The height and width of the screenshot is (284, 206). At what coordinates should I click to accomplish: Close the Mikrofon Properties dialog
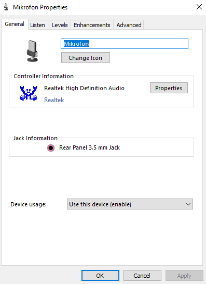pos(199,7)
